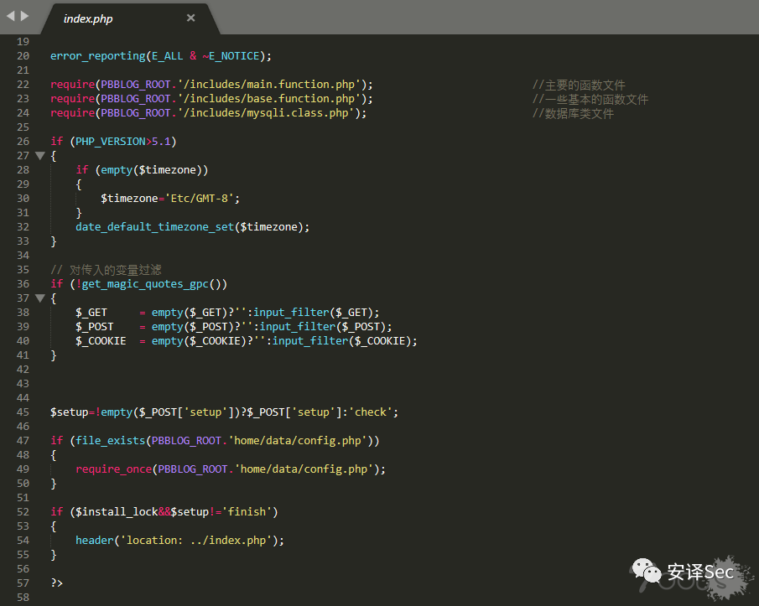This screenshot has height=606, width=759.
Task: Click line number 20 in the gutter
Action: click(x=22, y=56)
